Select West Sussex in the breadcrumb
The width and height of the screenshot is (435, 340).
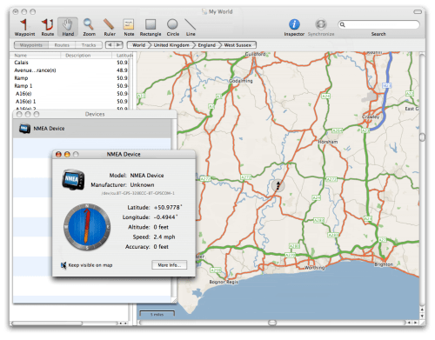coord(238,45)
